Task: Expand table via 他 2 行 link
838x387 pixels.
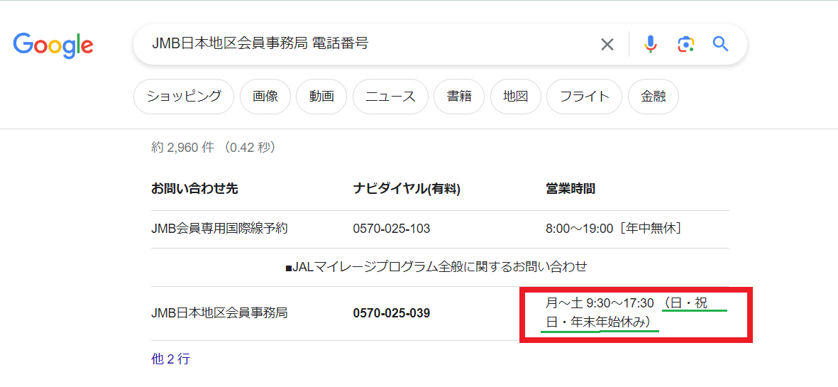Action: [170, 359]
